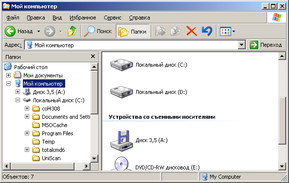Click the Переход go button
289x183 pixels.
tap(266, 45)
